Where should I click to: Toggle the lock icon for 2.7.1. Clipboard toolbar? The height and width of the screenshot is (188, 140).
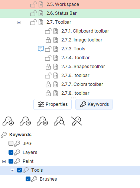click(48, 31)
